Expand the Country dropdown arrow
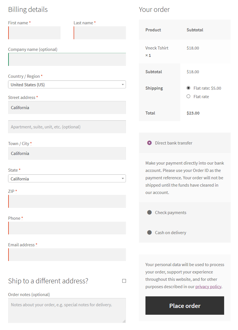 pos(123,84)
